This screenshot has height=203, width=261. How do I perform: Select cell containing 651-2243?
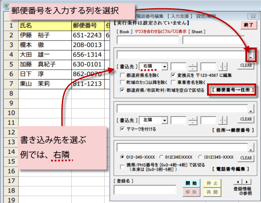pos(88,36)
